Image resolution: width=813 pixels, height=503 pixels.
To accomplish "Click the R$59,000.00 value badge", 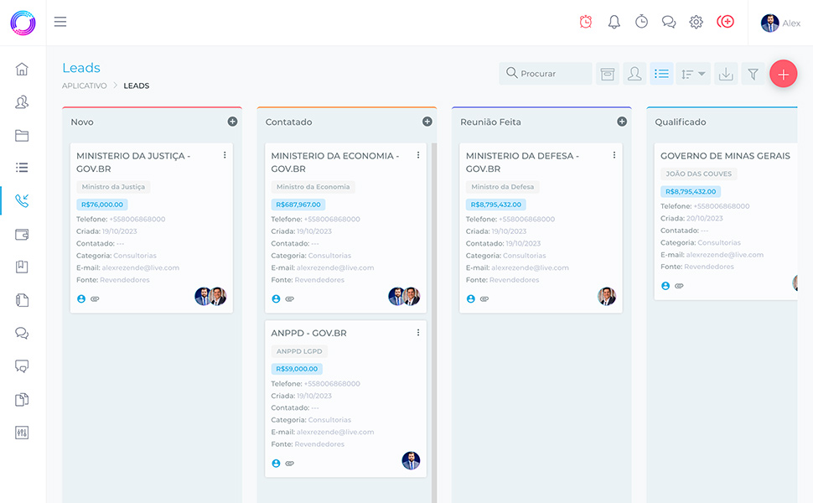I will click(297, 369).
